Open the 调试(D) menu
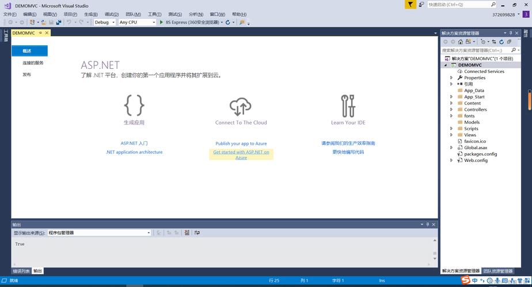This screenshot has width=532, height=287. [112, 14]
